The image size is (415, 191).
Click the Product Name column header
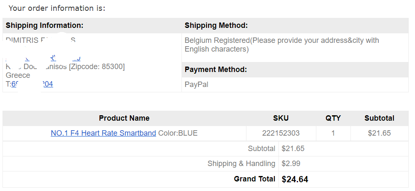pyautogui.click(x=124, y=118)
